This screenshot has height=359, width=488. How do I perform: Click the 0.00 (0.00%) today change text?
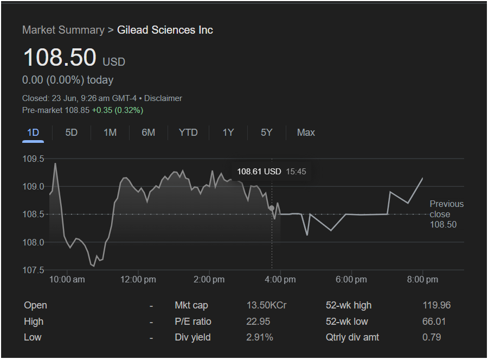(68, 80)
